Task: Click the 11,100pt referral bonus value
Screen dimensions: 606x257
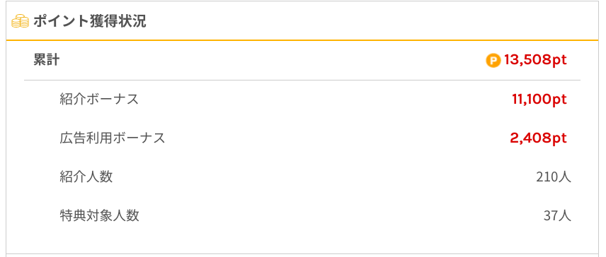Action: 539,100
